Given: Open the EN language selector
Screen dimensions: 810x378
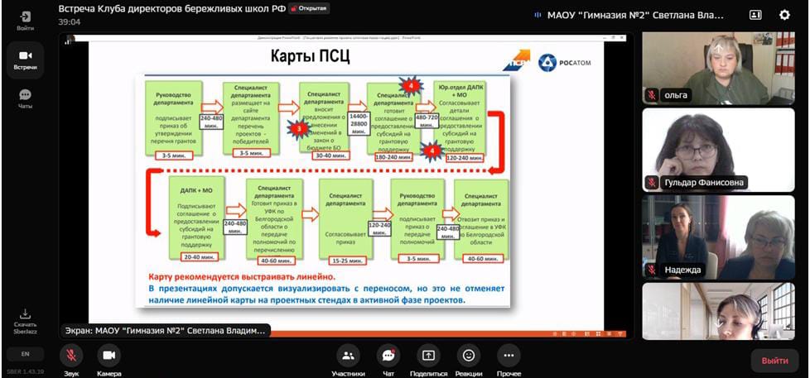Looking at the screenshot, I should (25, 353).
